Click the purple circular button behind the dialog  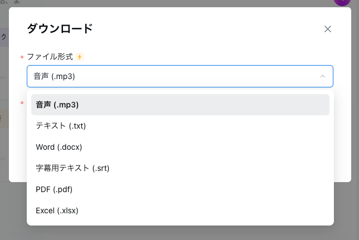click(x=342, y=2)
